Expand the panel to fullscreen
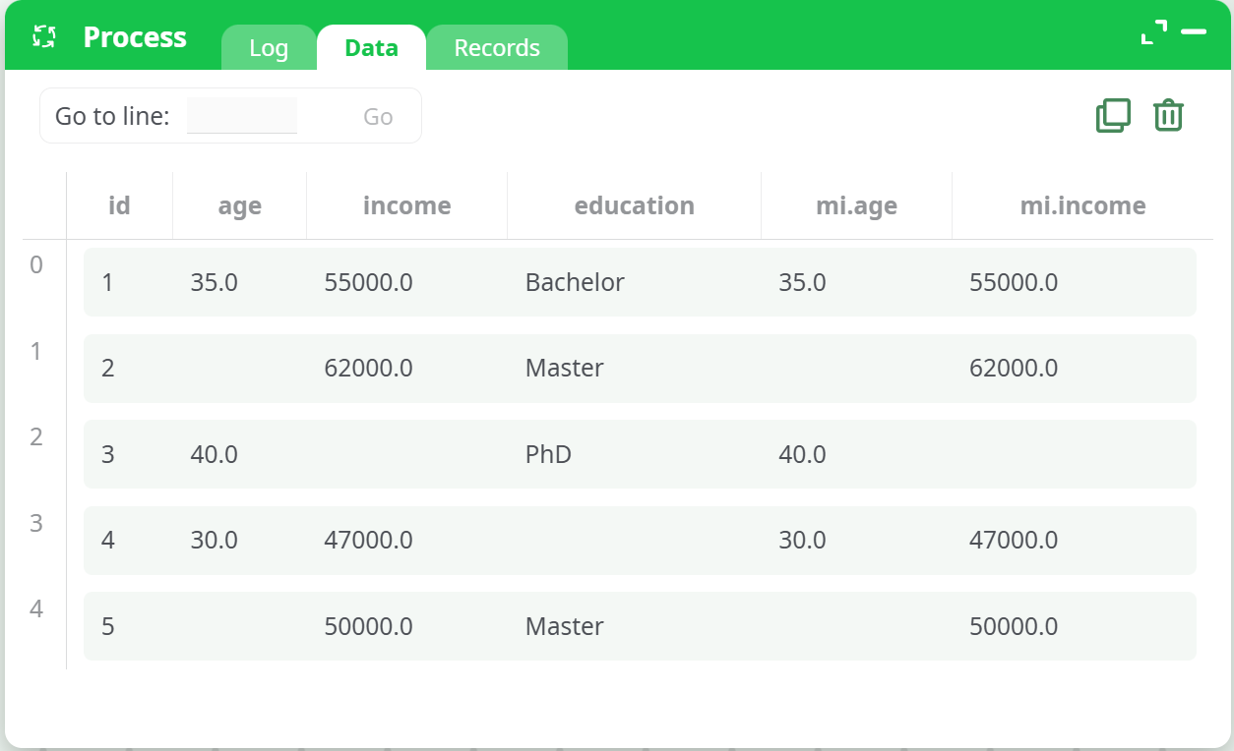The width and height of the screenshot is (1234, 751). [1154, 32]
